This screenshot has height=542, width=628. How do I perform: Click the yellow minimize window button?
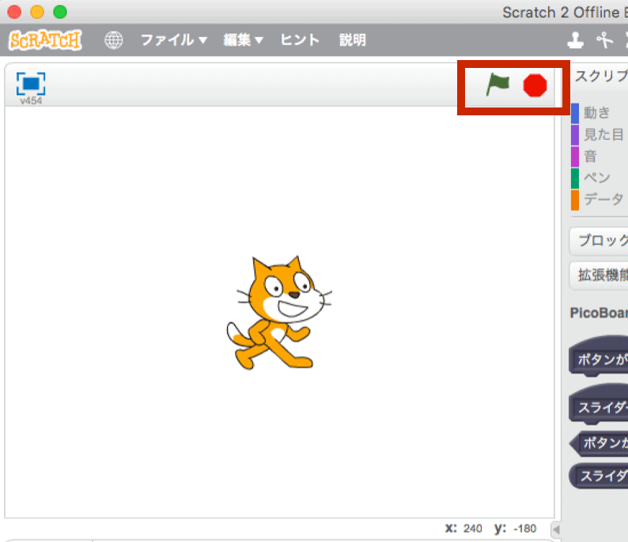click(x=37, y=12)
